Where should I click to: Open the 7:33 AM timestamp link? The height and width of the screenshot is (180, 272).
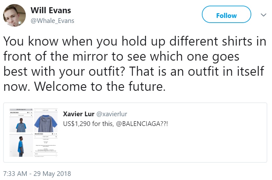coord(15,174)
